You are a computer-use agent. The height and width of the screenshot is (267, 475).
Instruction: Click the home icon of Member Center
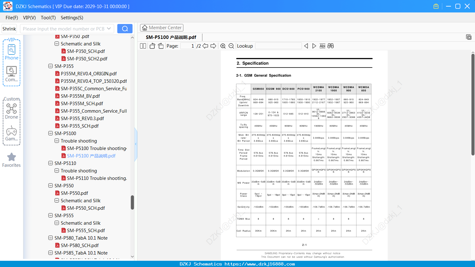[145, 28]
